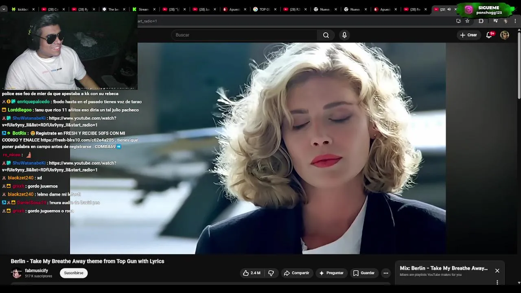Open the Chrome three-dot menu
The height and width of the screenshot is (293, 521).
coord(516,21)
